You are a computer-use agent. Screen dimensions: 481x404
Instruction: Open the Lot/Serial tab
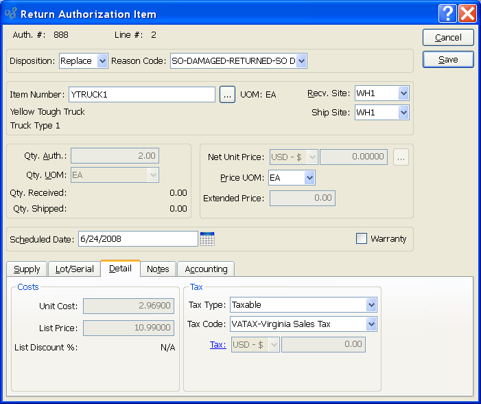point(75,269)
